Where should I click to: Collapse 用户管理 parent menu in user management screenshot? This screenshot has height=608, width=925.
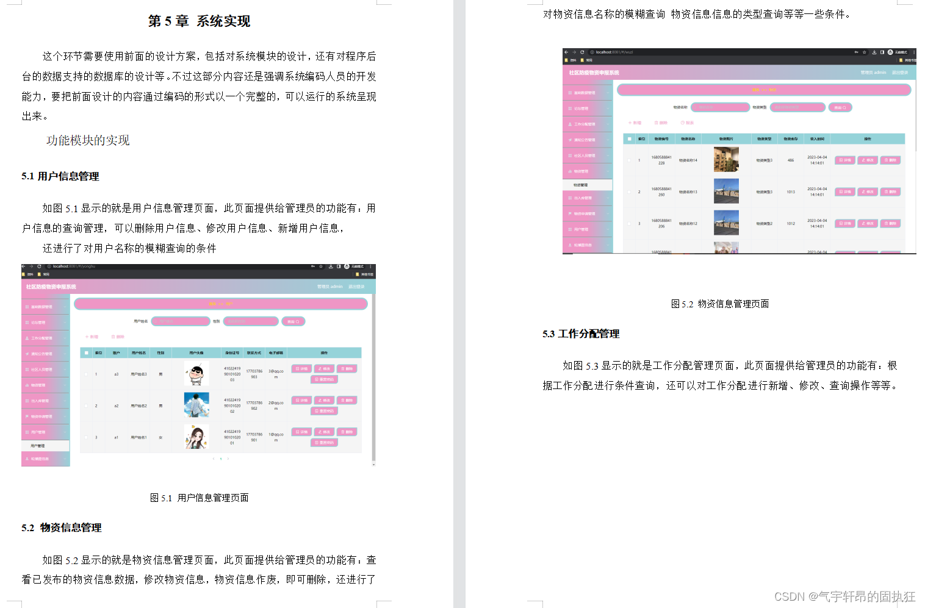[x=46, y=432]
